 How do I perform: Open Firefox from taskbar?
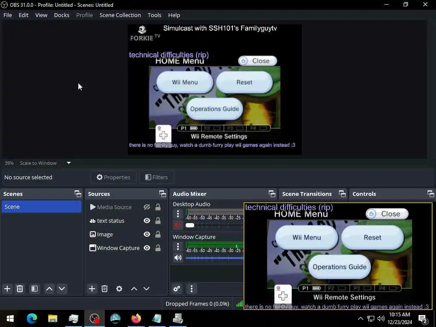tap(136, 318)
